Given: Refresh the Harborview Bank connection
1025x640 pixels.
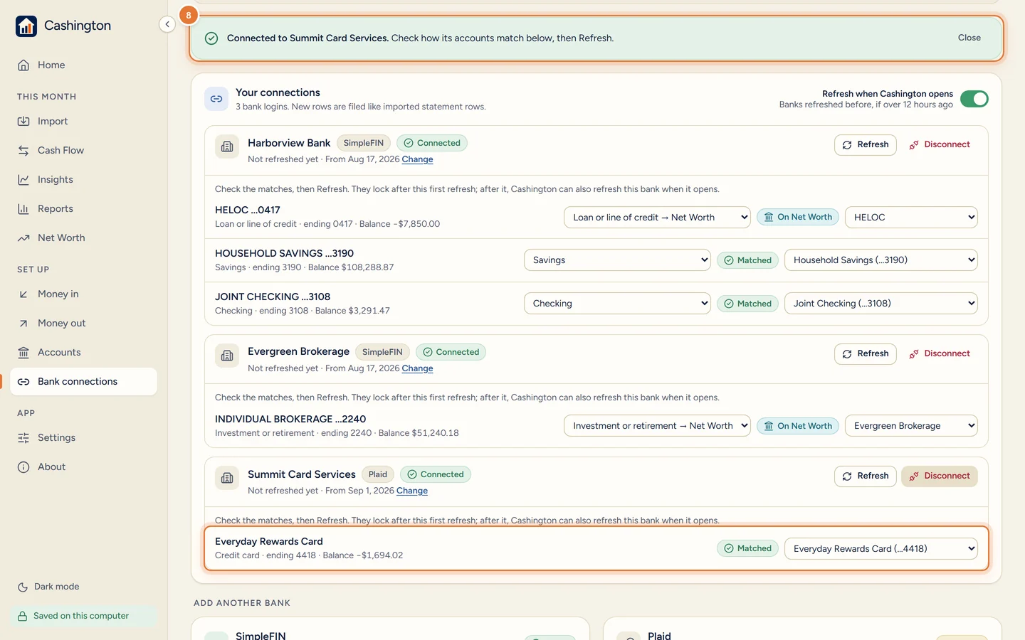Looking at the screenshot, I should pos(866,144).
